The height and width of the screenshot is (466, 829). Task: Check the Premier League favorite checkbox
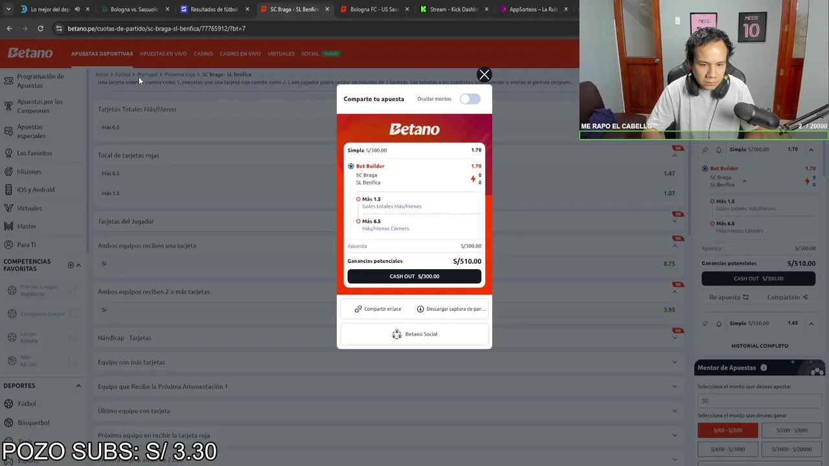[73, 291]
